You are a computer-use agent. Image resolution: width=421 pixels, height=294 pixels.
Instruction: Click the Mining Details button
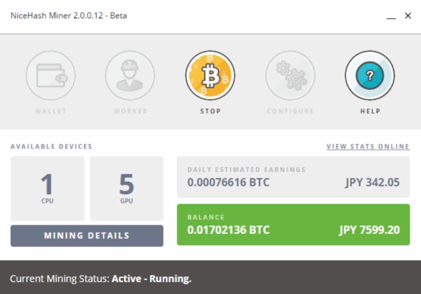tap(87, 236)
